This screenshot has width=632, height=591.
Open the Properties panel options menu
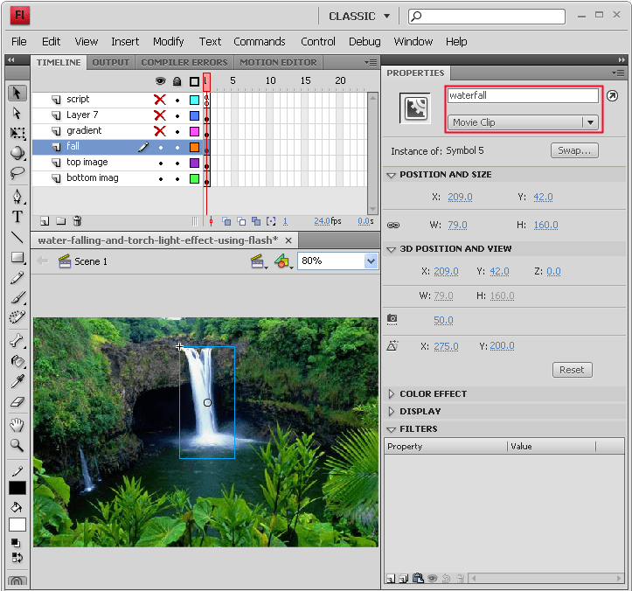618,73
